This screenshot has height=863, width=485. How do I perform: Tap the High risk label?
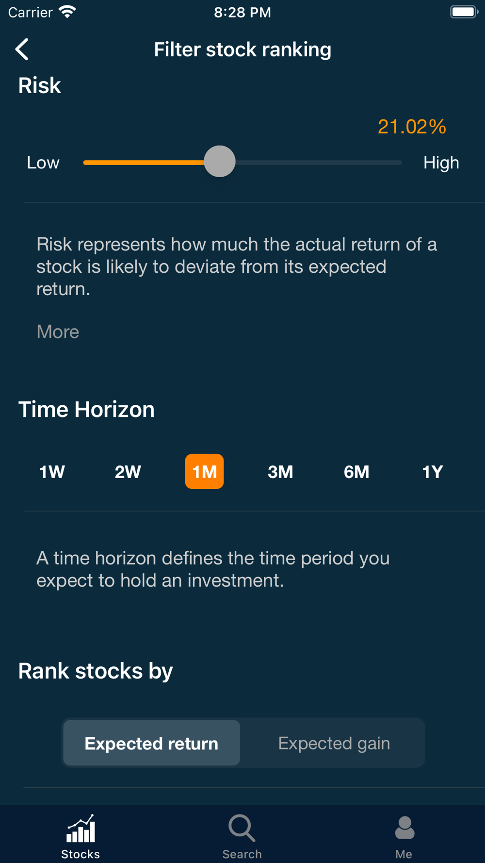pyautogui.click(x=441, y=163)
